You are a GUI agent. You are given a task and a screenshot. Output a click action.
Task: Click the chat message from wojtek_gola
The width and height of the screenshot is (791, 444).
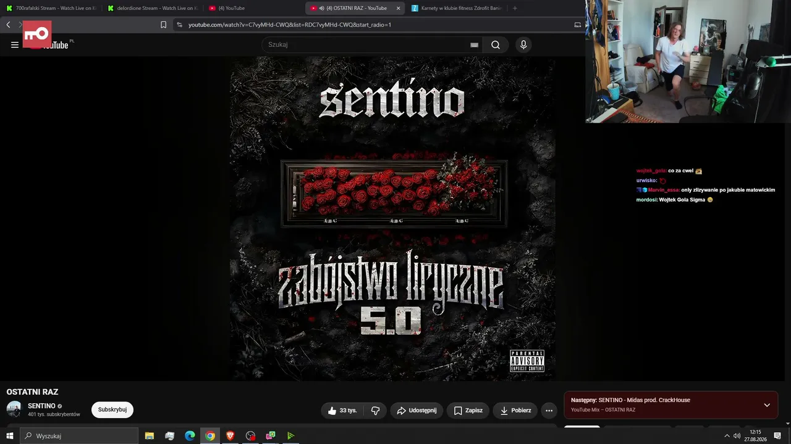pyautogui.click(x=669, y=171)
